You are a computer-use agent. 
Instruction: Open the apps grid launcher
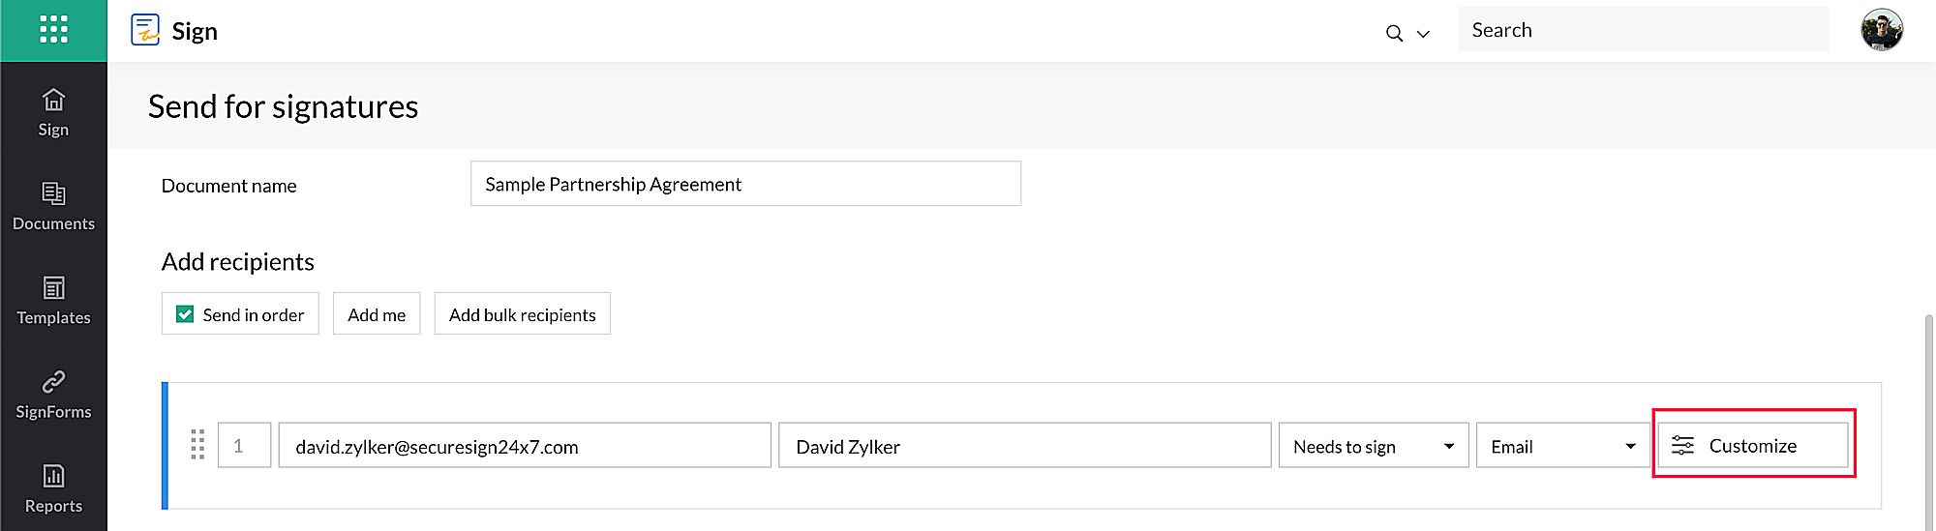pyautogui.click(x=53, y=30)
